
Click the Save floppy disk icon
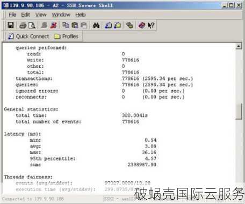click(x=11, y=25)
